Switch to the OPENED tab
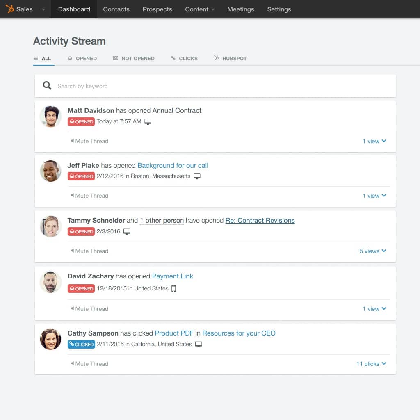Viewport: 420px width, 420px height. point(82,58)
